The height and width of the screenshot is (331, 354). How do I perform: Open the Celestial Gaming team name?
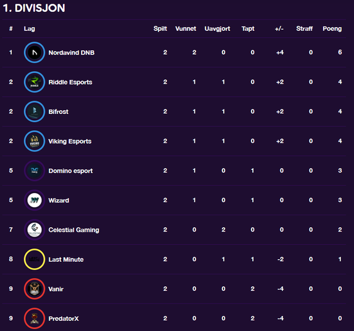pos(74,230)
